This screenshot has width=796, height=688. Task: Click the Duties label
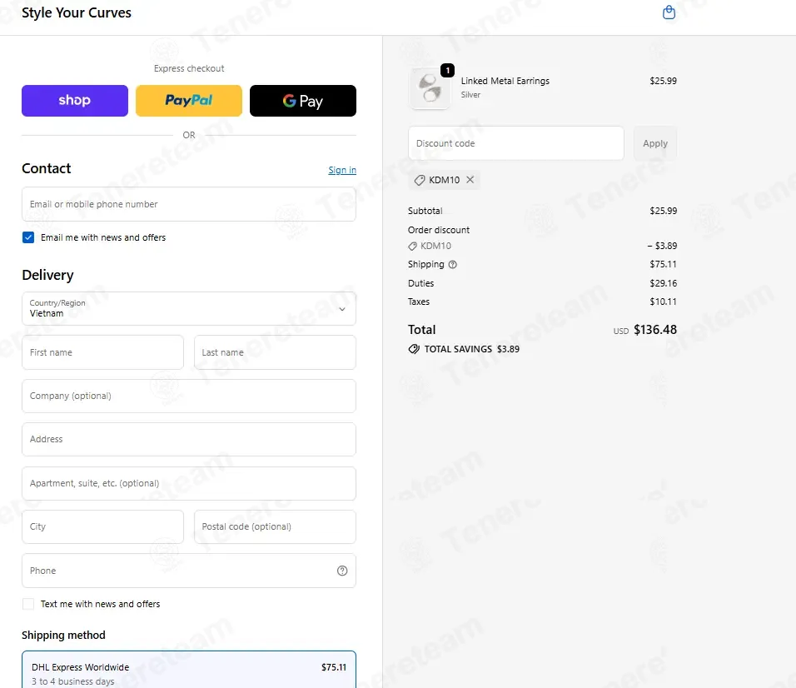tap(420, 283)
